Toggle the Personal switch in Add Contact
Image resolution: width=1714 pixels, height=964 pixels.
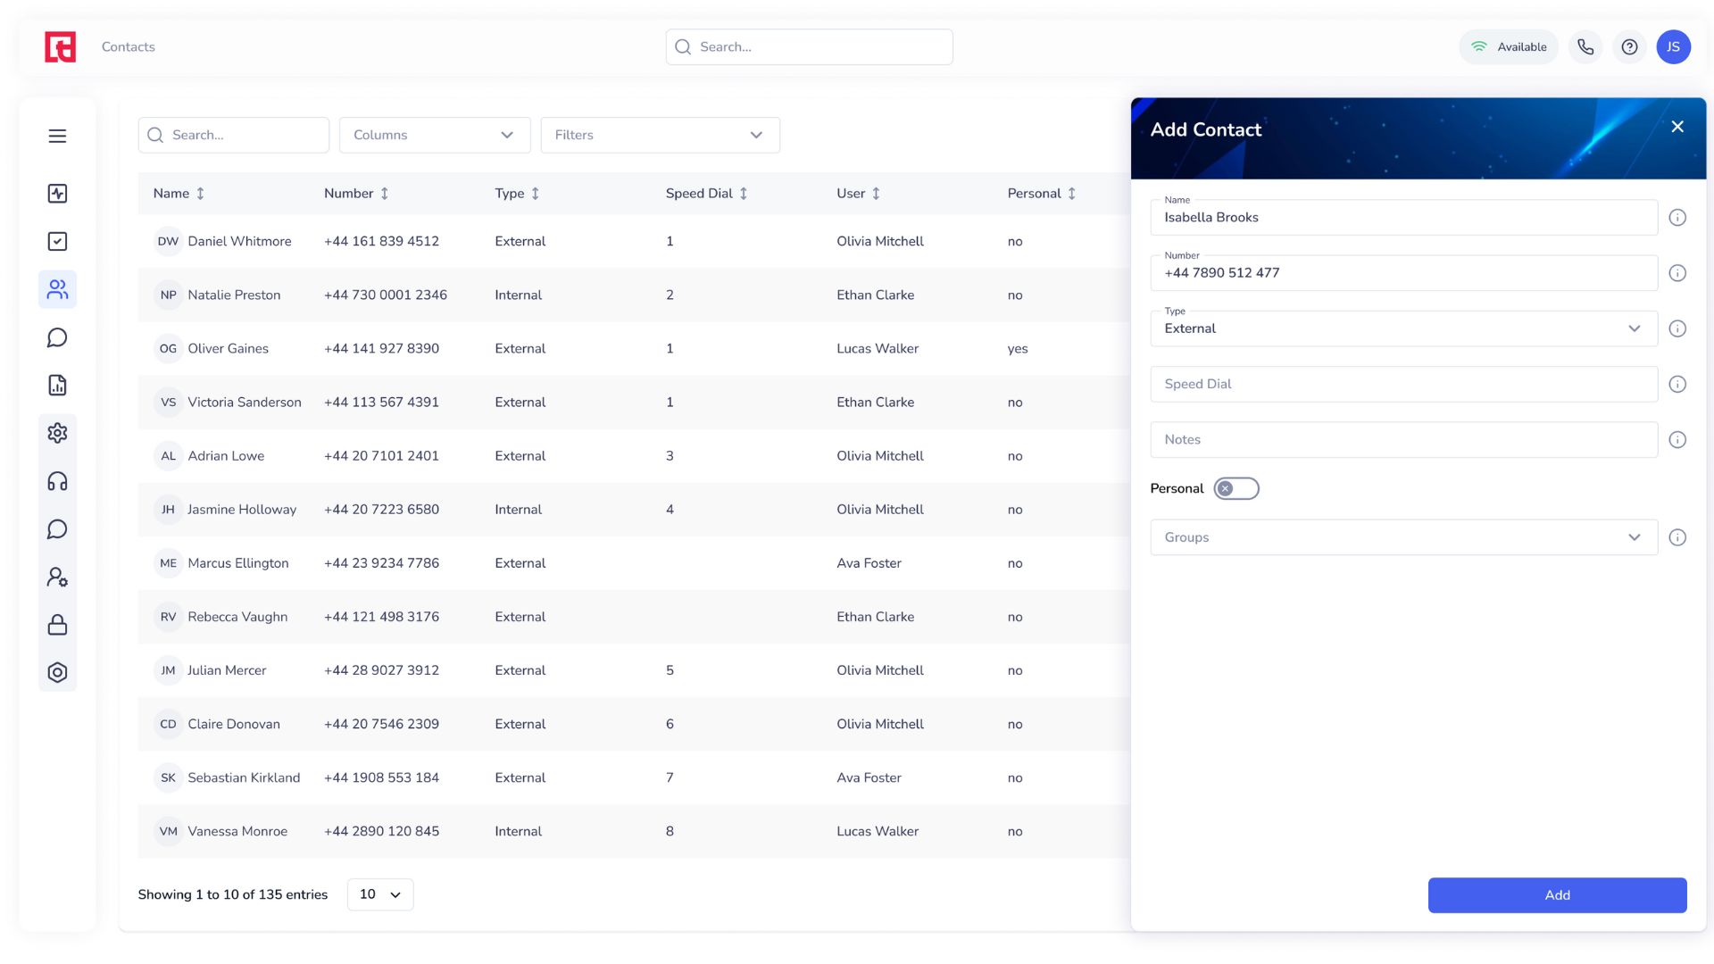click(x=1236, y=488)
